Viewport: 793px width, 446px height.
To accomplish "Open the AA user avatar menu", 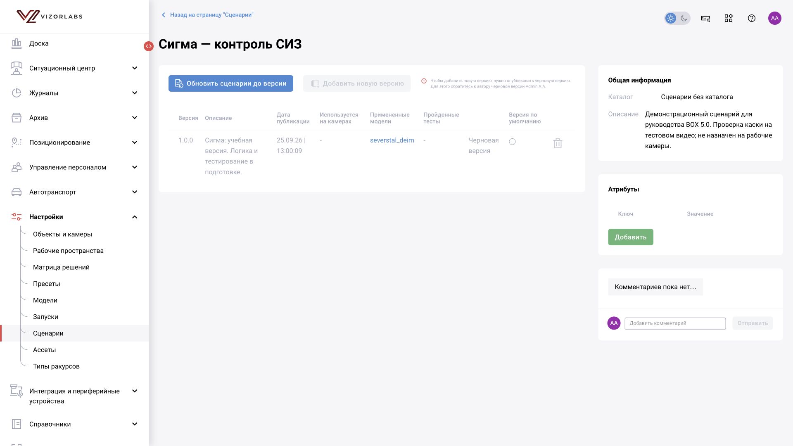I will pyautogui.click(x=775, y=18).
